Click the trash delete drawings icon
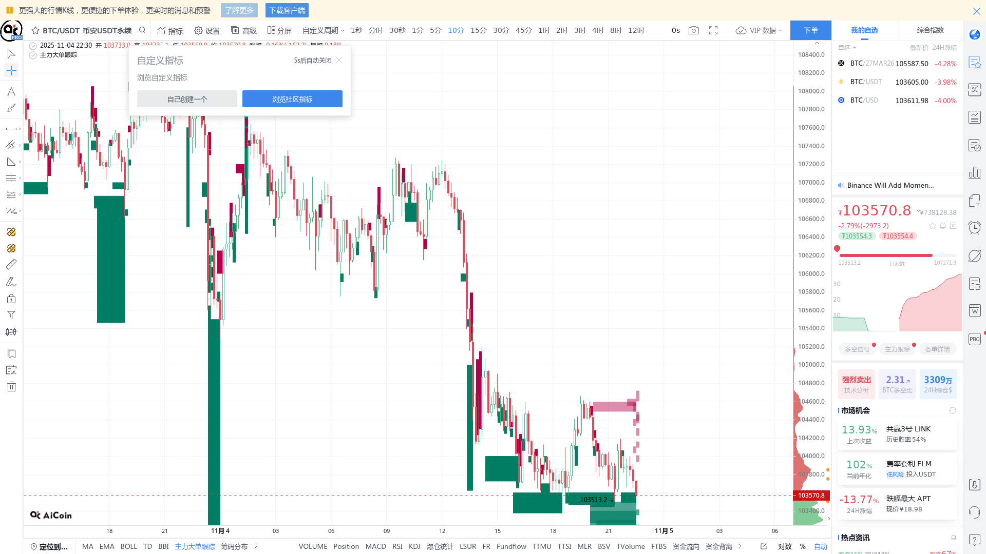Image resolution: width=986 pixels, height=554 pixels. coord(11,387)
